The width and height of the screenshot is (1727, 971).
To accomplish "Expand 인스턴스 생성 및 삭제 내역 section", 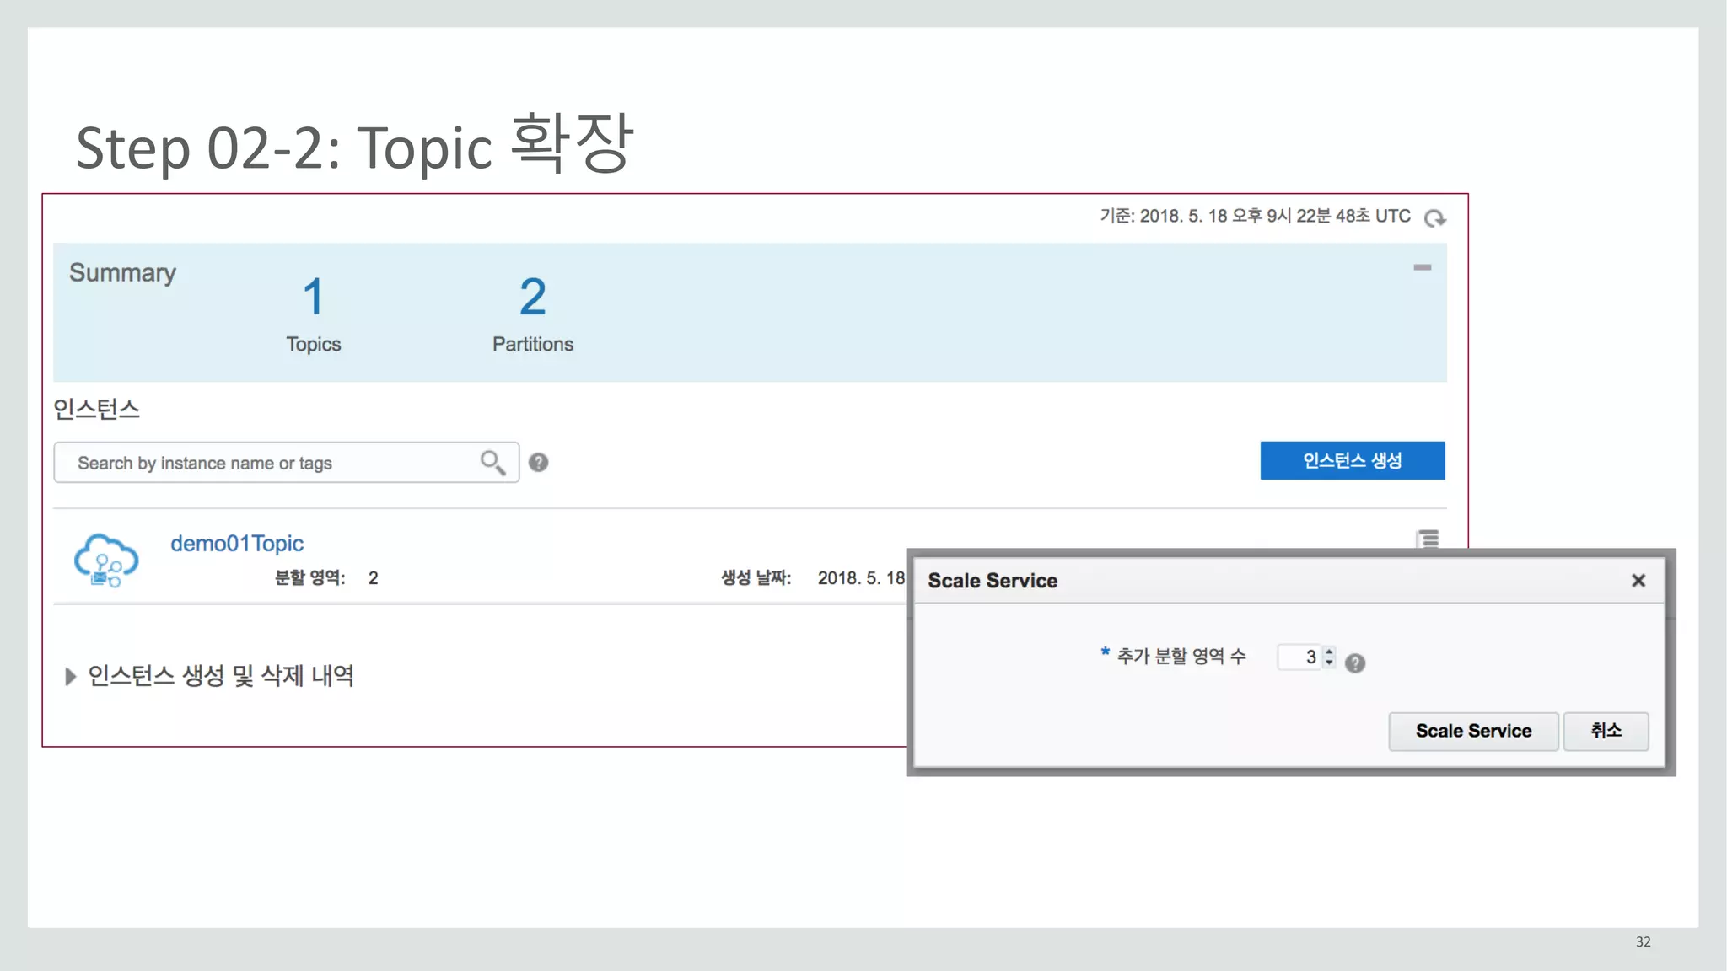I will [71, 676].
